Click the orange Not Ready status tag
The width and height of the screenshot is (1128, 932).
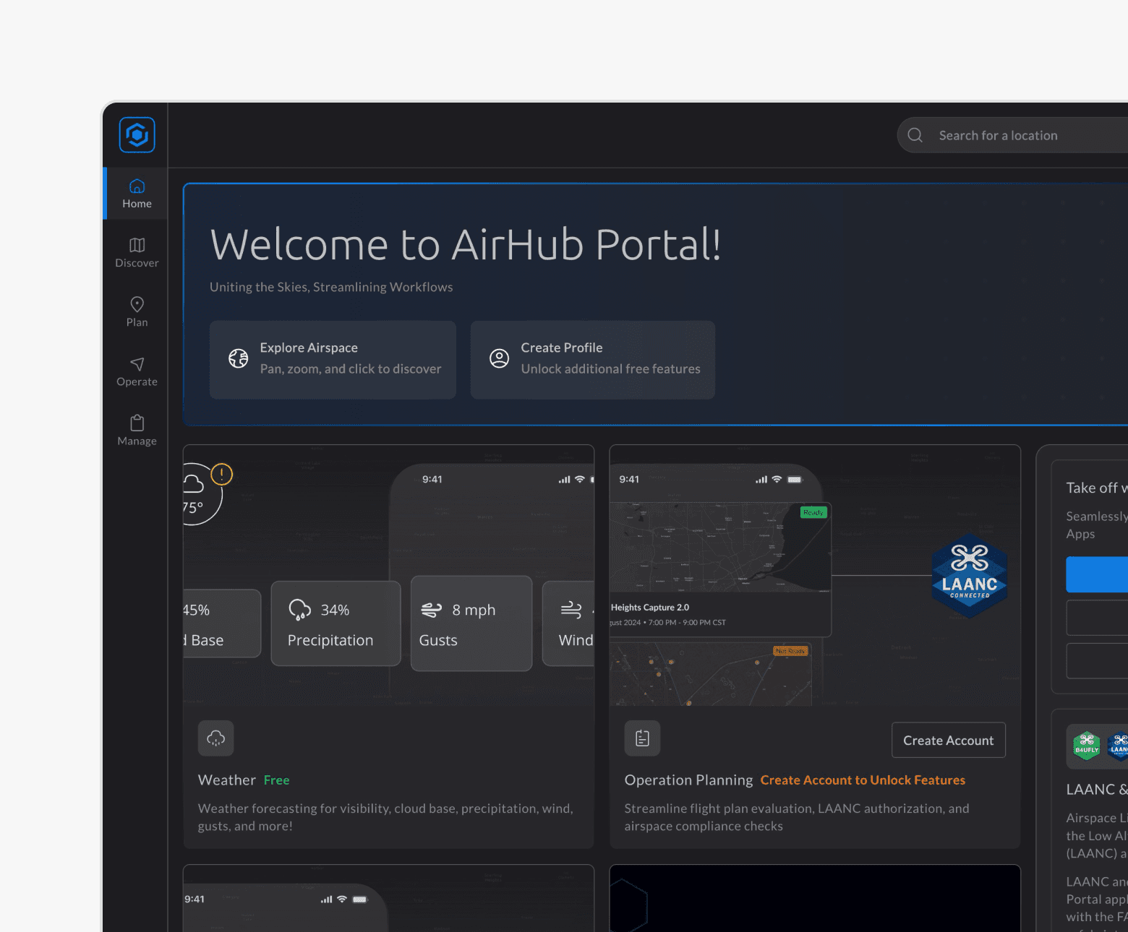point(790,651)
